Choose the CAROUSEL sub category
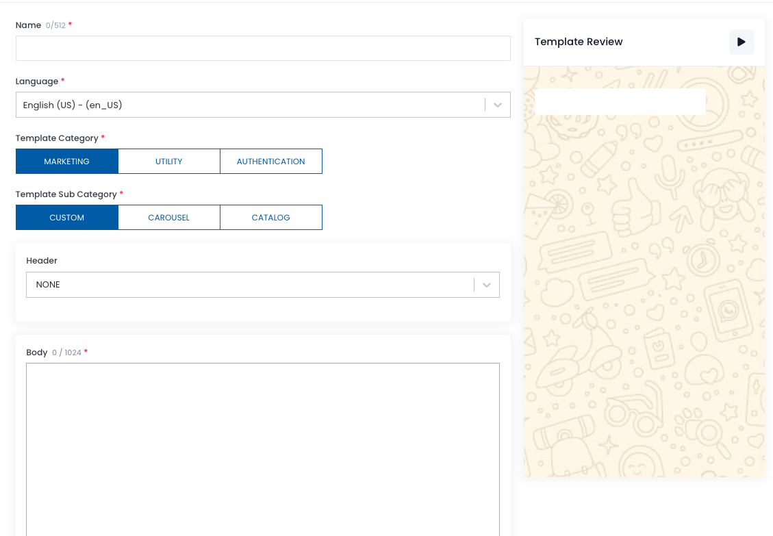 pos(169,218)
